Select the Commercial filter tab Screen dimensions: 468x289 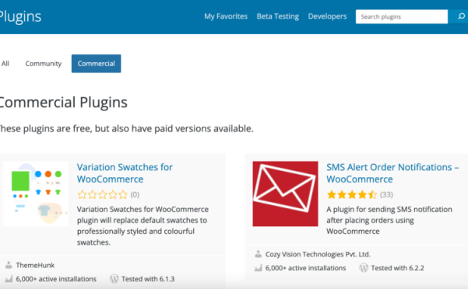tap(96, 64)
